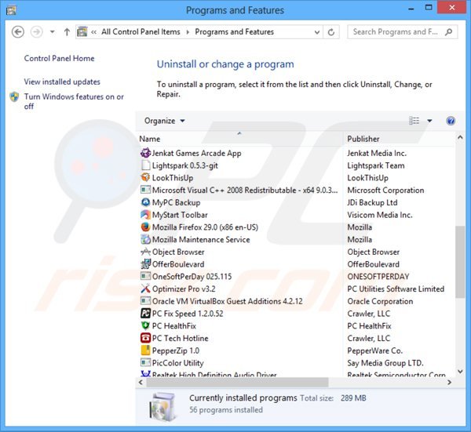Click the horizontal scrollbar thumb

coord(237,382)
